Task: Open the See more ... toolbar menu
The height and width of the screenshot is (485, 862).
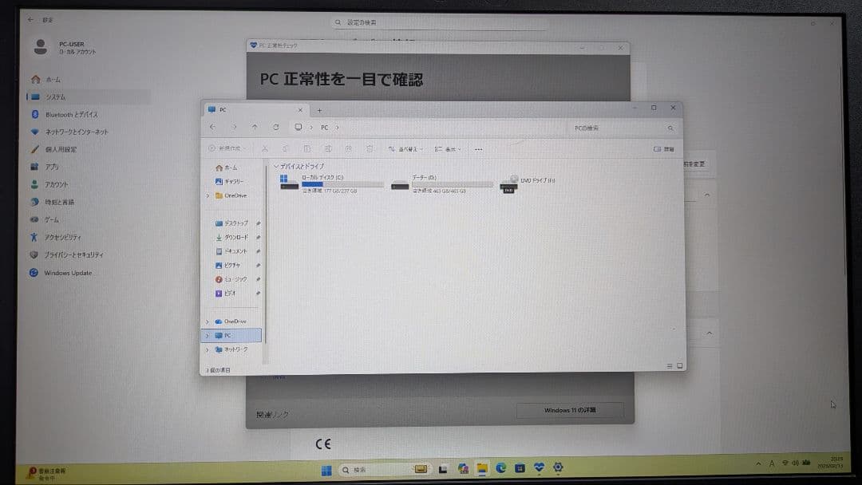Action: (477, 149)
